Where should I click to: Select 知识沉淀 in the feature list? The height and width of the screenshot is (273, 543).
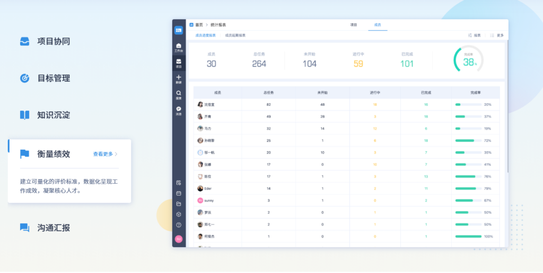tap(54, 115)
